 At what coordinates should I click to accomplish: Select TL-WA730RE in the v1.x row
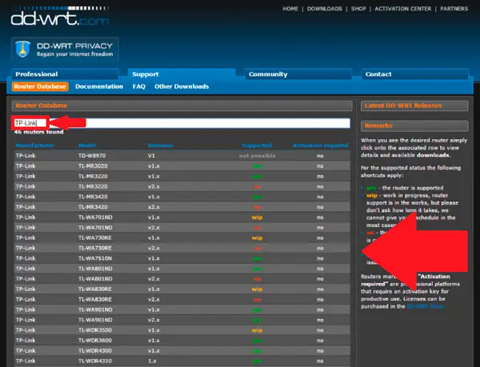coord(95,238)
